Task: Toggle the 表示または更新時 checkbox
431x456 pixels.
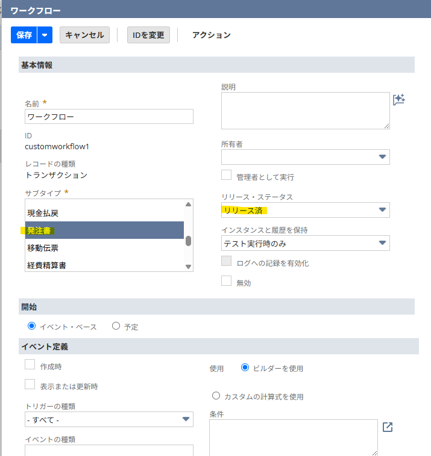Action: (x=30, y=384)
